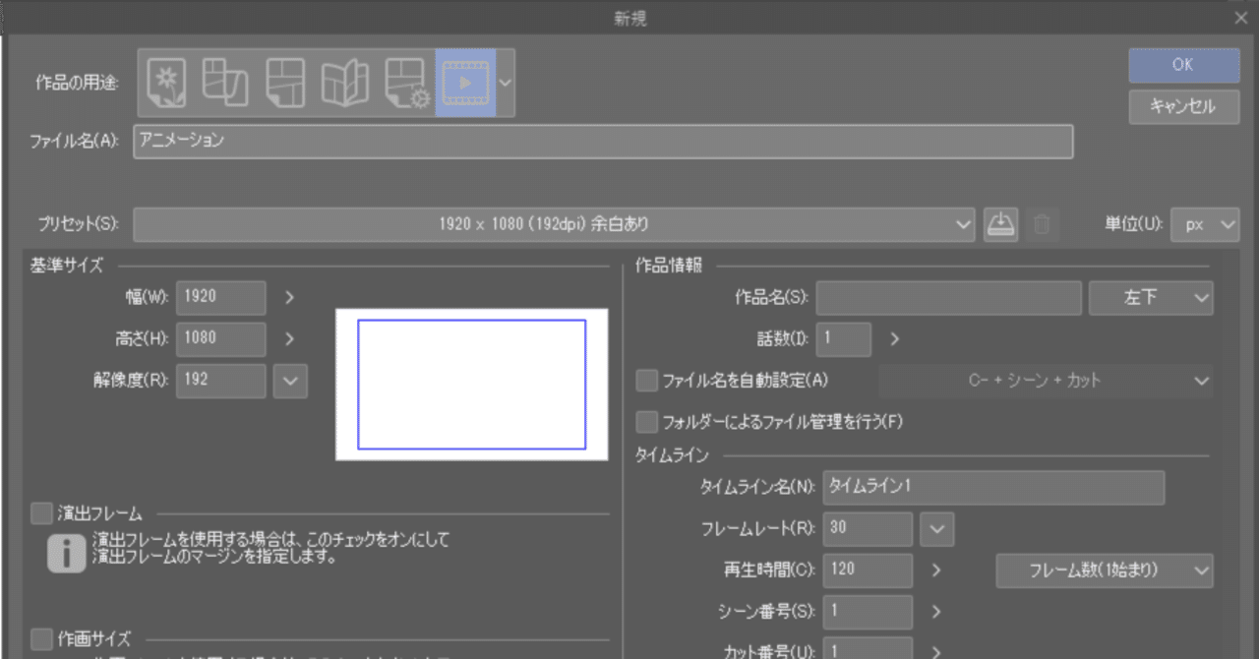Click inside the ファイル名 input field

pos(602,142)
